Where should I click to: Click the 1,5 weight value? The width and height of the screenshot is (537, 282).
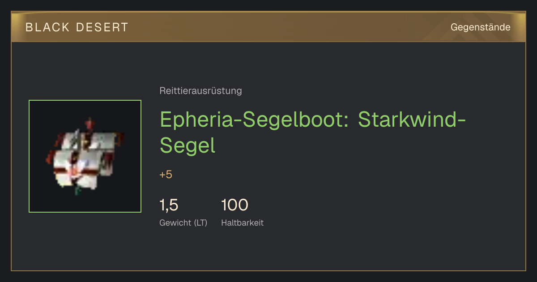click(169, 205)
